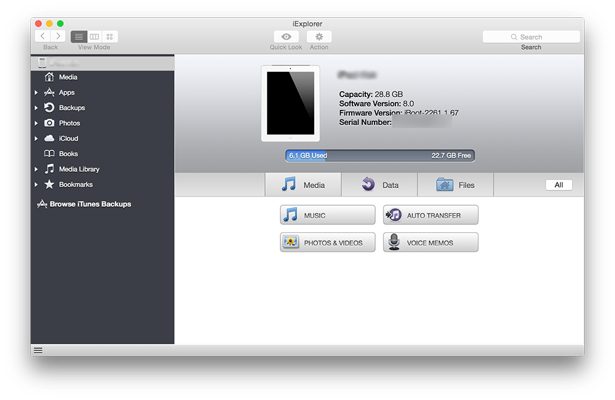Switch to list view mode
Viewport: 615px width, 400px height.
point(79,37)
